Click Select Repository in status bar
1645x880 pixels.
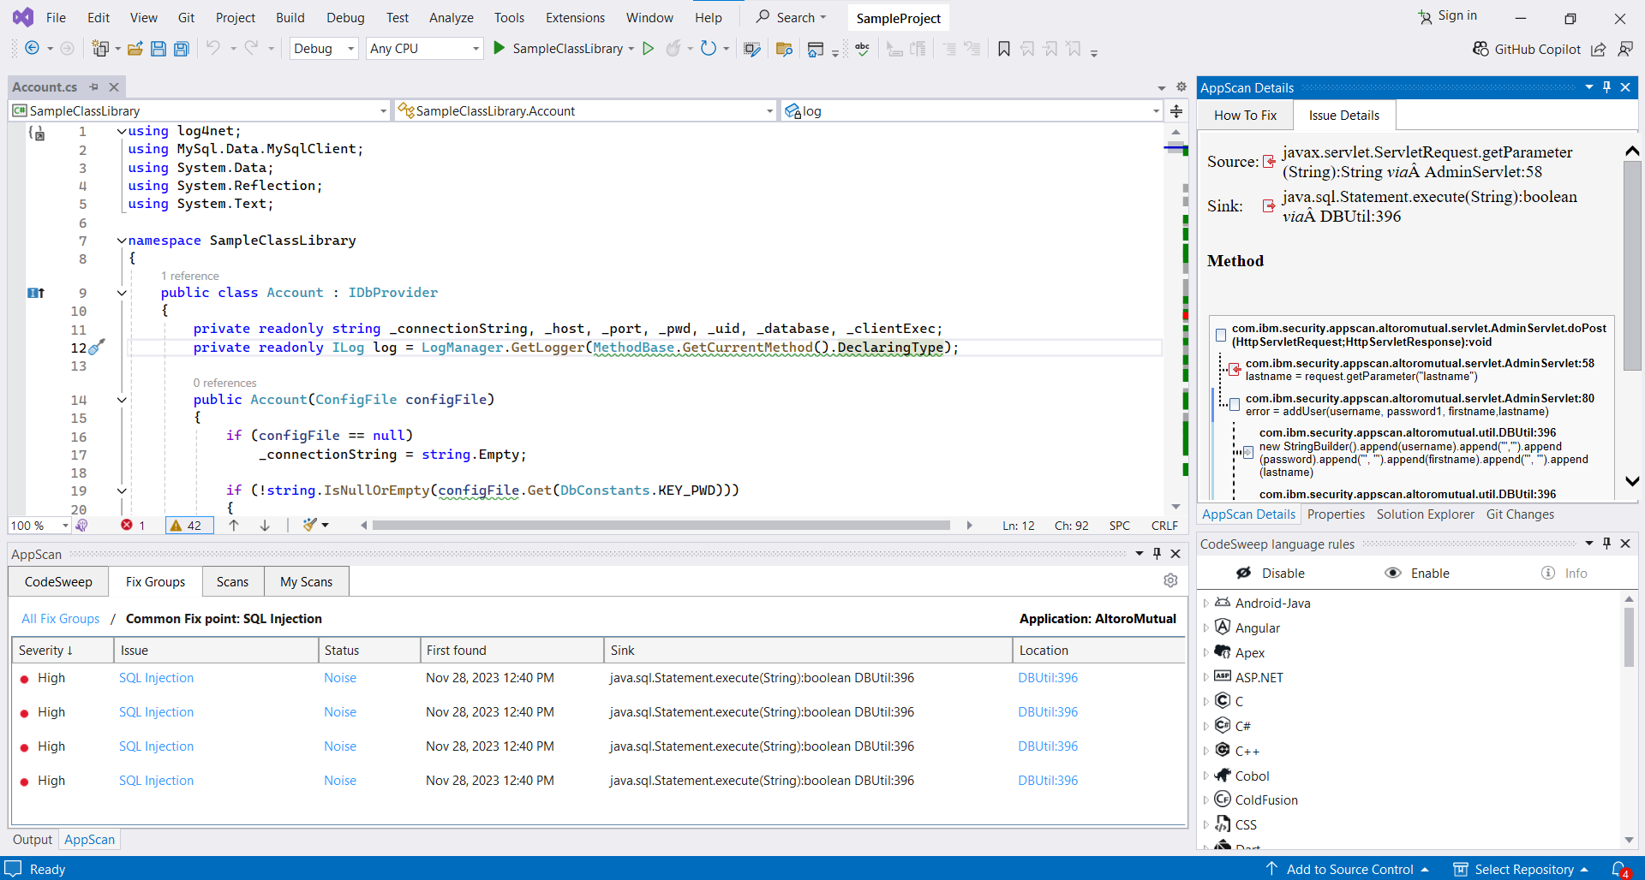coord(1522,869)
